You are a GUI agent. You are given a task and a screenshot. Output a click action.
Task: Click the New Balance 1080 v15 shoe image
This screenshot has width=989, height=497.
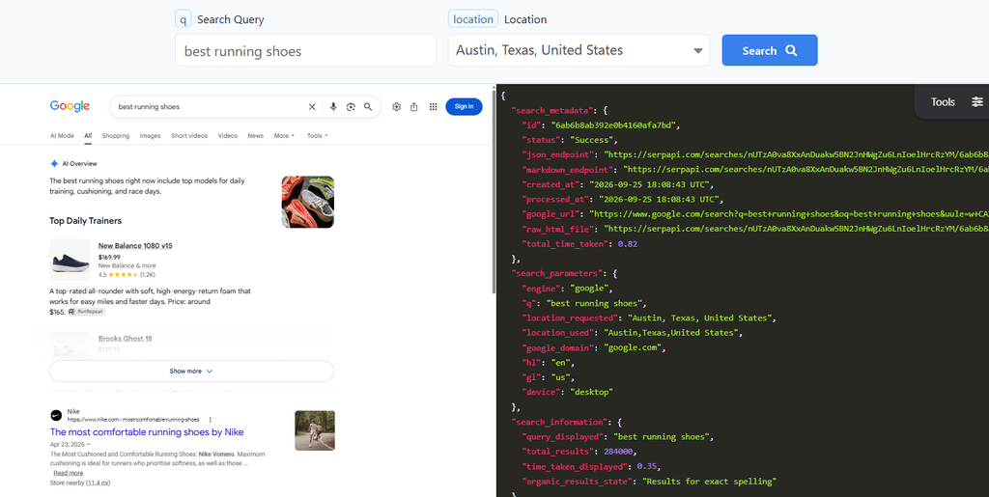(x=70, y=260)
